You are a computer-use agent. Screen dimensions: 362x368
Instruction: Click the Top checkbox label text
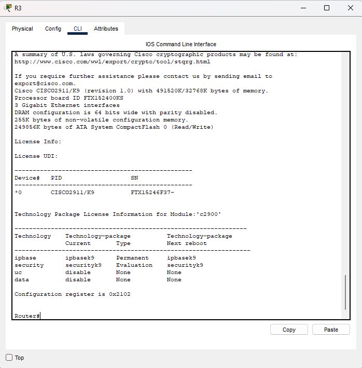click(x=20, y=358)
